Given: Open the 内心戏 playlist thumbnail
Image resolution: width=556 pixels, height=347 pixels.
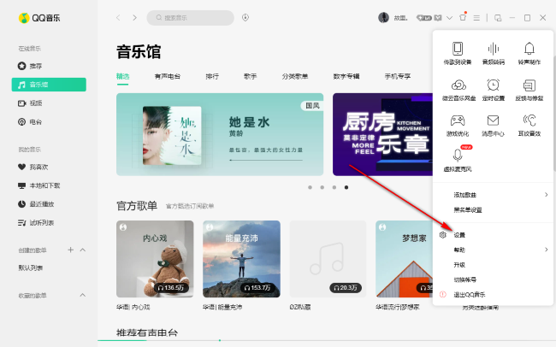Looking at the screenshot, I should pos(155,258).
